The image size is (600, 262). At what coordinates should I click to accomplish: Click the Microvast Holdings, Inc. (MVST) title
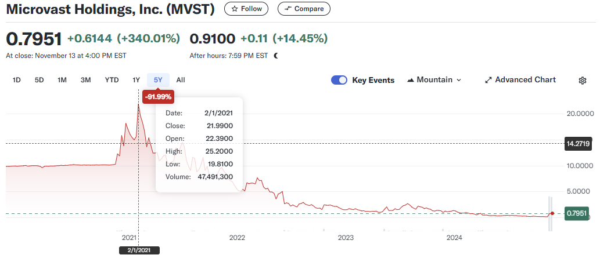tap(110, 9)
